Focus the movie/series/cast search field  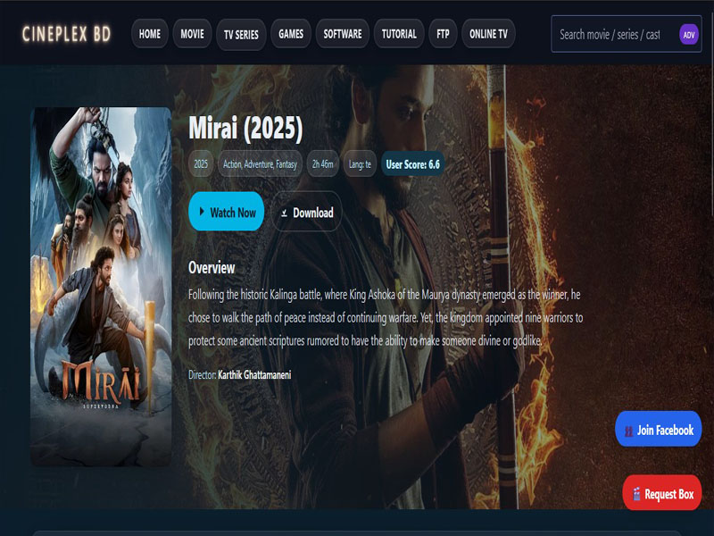coord(614,34)
